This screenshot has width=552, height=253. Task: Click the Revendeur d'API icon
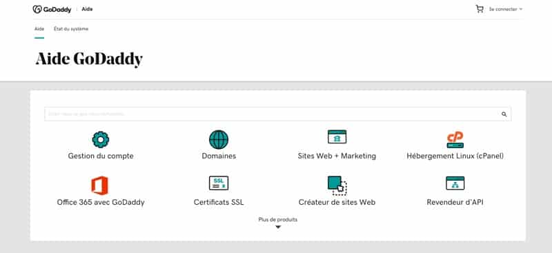point(455,183)
